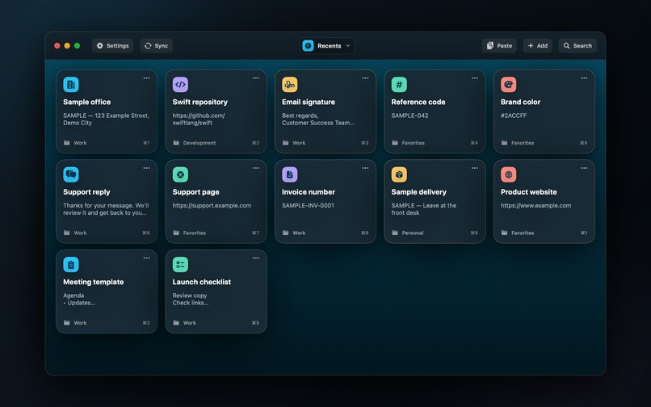Image resolution: width=651 pixels, height=407 pixels.
Task: Open Settings from the toolbar
Action: click(112, 46)
